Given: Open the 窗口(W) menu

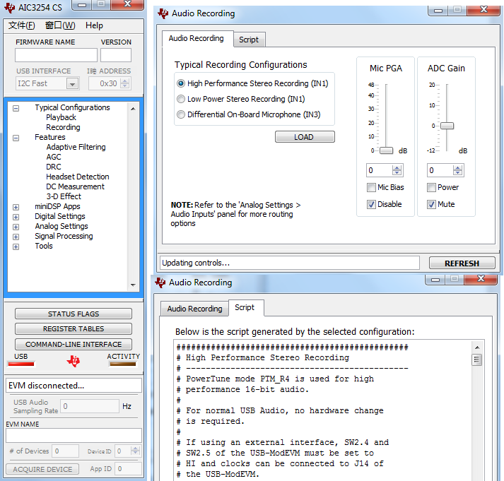Looking at the screenshot, I should point(60,25).
